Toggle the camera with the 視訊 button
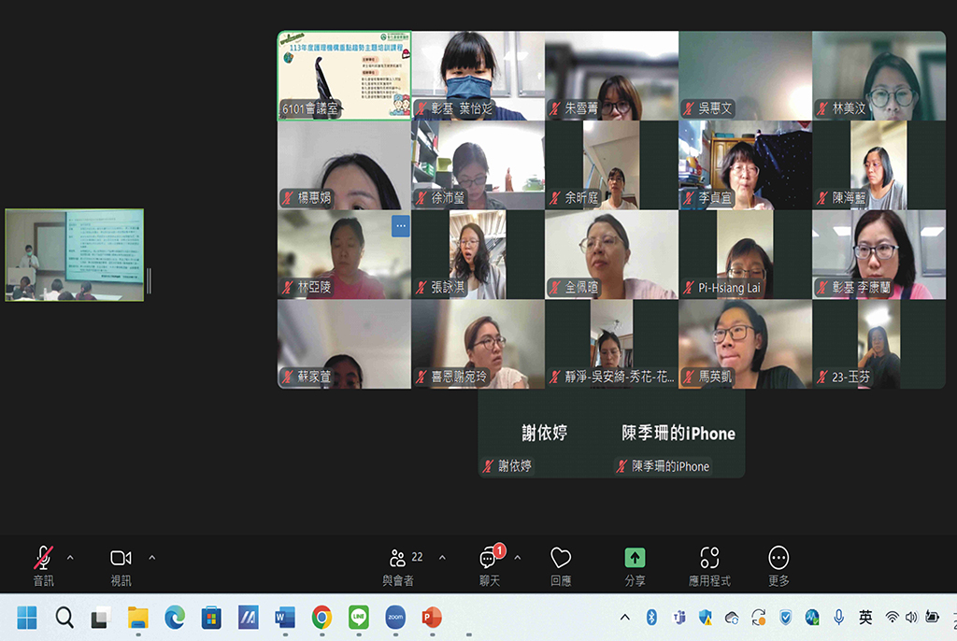The image size is (957, 641). click(121, 559)
